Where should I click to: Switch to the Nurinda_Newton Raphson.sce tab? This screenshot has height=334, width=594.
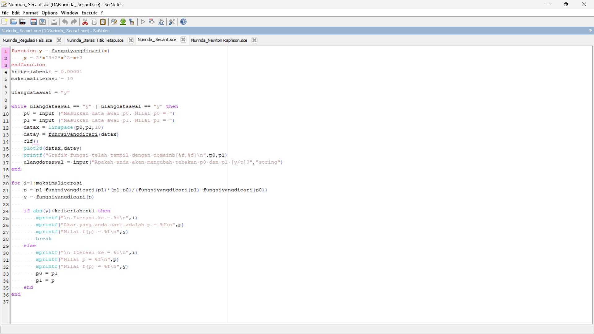(219, 41)
